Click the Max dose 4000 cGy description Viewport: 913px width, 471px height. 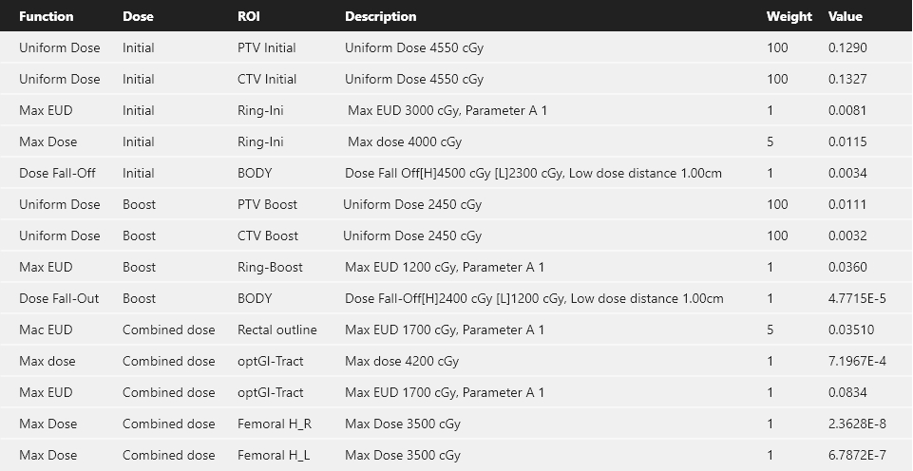[404, 141]
